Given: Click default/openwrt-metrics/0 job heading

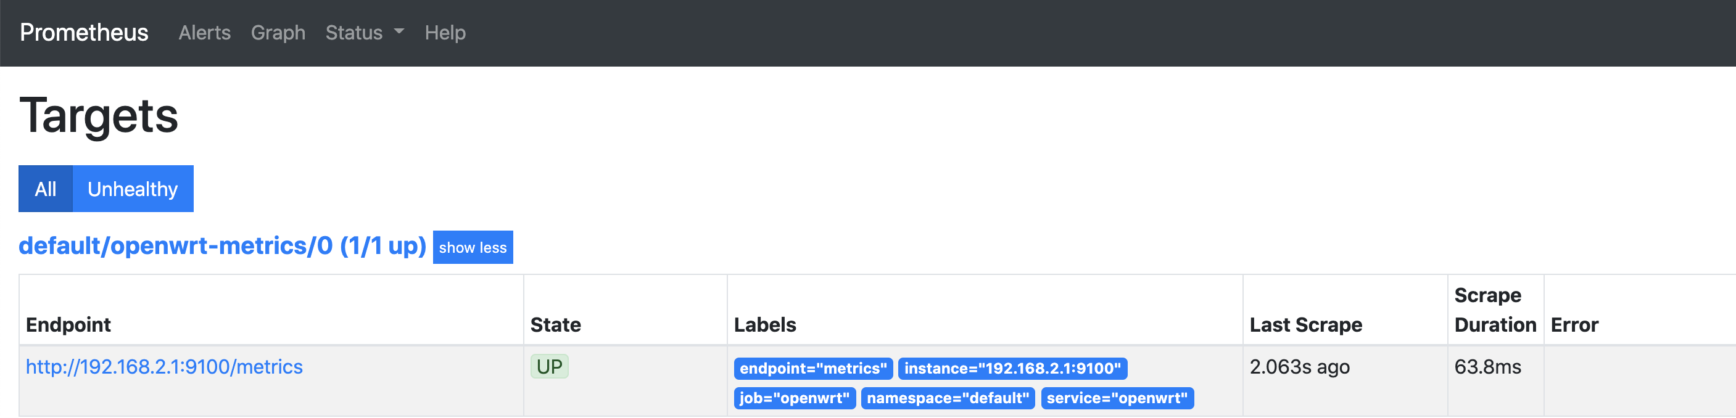Looking at the screenshot, I should (x=221, y=247).
